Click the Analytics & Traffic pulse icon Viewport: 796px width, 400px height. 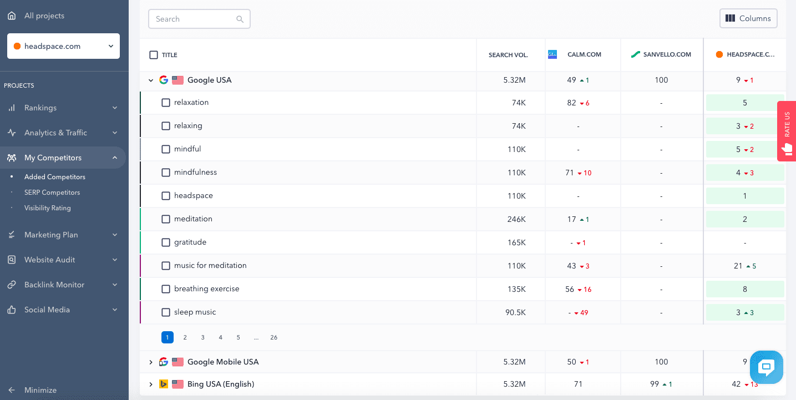click(12, 133)
